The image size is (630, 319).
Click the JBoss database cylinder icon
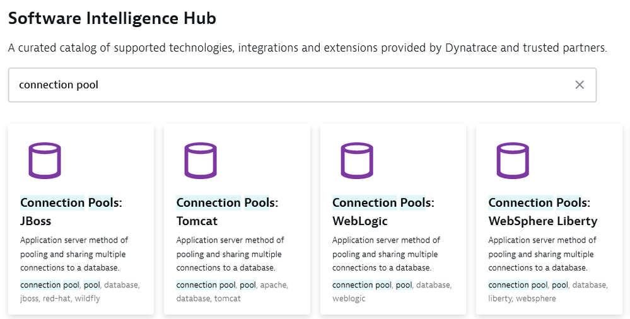pos(45,160)
